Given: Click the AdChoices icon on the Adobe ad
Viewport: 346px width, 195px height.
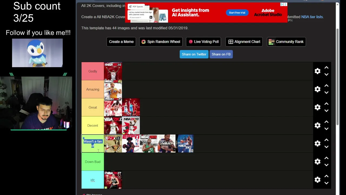Looking at the screenshot, I should [282, 4].
